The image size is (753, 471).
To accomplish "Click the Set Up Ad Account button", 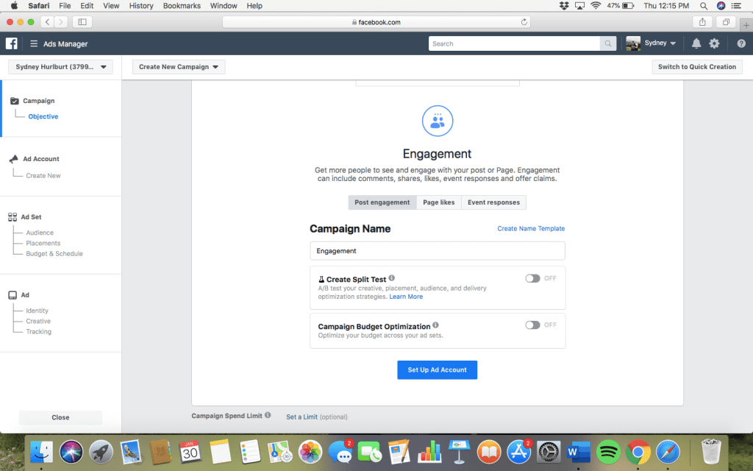I will 437,369.
